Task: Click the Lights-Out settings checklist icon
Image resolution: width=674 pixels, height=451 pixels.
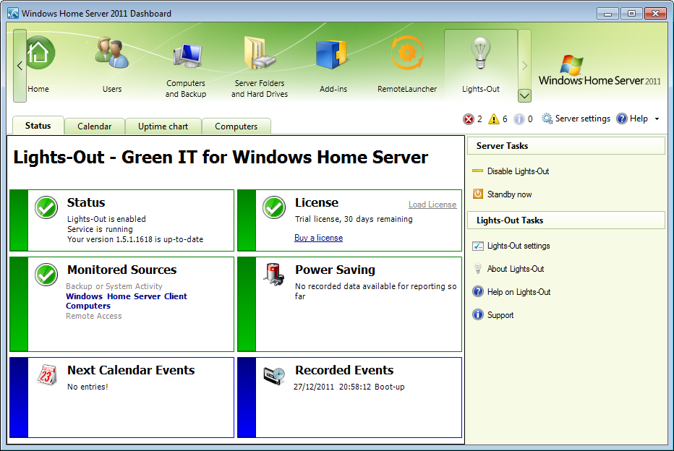Action: tap(477, 246)
